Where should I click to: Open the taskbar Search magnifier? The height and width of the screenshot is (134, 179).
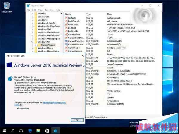[13, 131]
